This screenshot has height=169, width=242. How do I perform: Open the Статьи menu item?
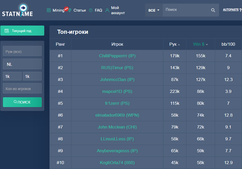(x=79, y=10)
